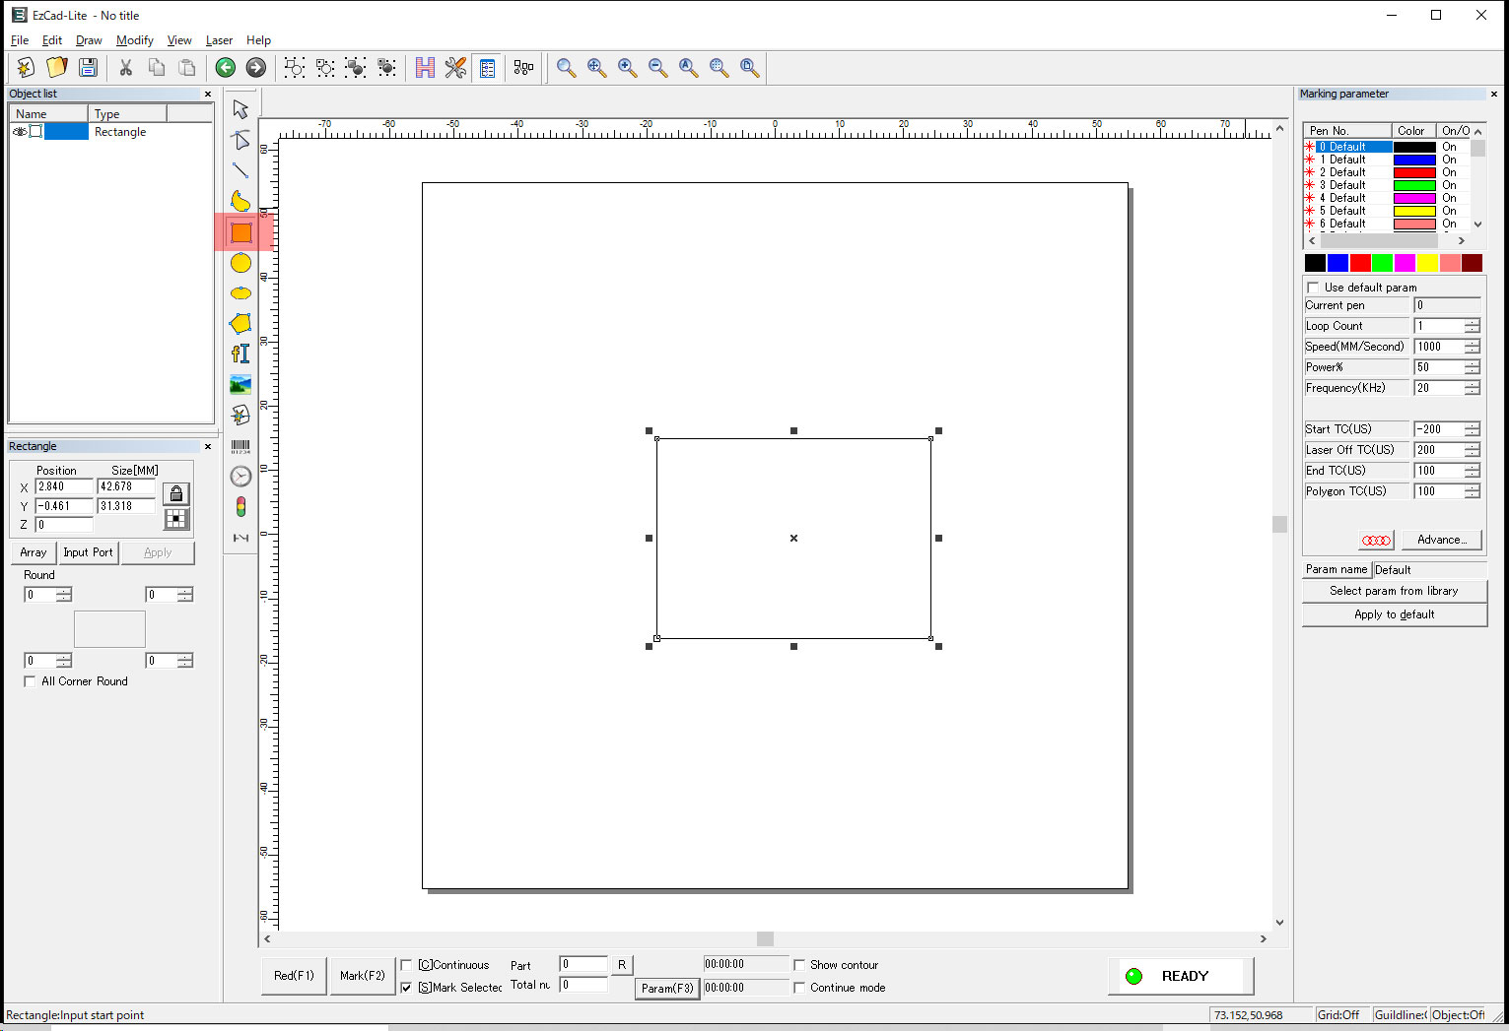1509x1031 pixels.
Task: Select the circle drawing tool
Action: click(x=240, y=263)
